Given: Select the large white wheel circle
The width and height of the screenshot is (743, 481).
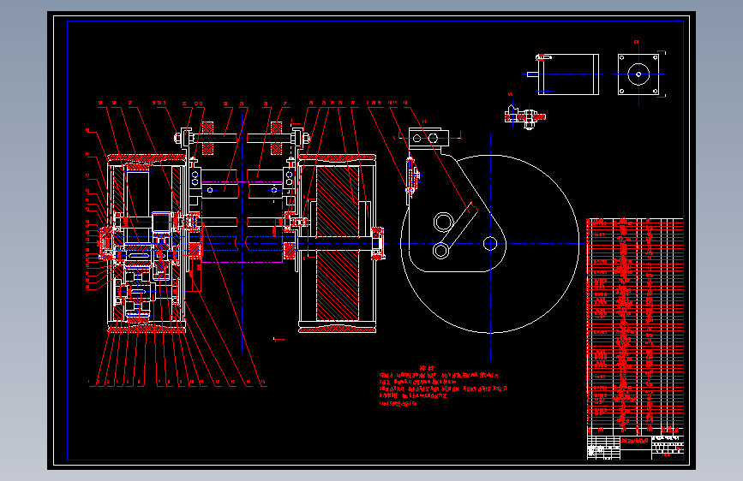Looking at the screenshot, I should click(x=490, y=244).
